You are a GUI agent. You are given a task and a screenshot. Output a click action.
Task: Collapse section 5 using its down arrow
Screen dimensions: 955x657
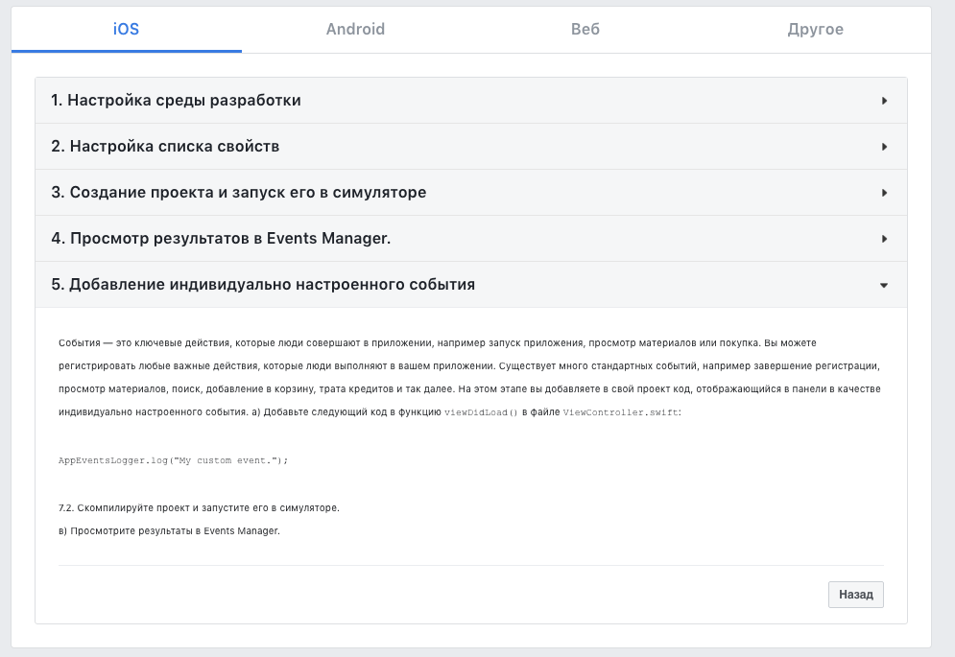click(x=884, y=285)
